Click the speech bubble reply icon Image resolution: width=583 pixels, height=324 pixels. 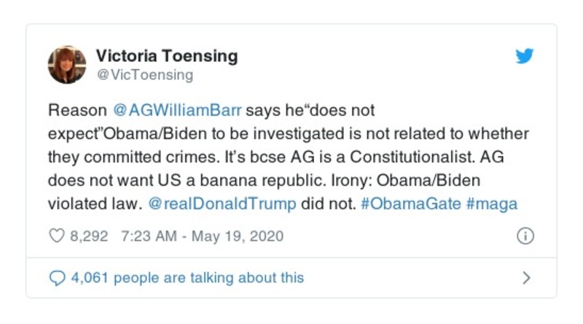56,277
